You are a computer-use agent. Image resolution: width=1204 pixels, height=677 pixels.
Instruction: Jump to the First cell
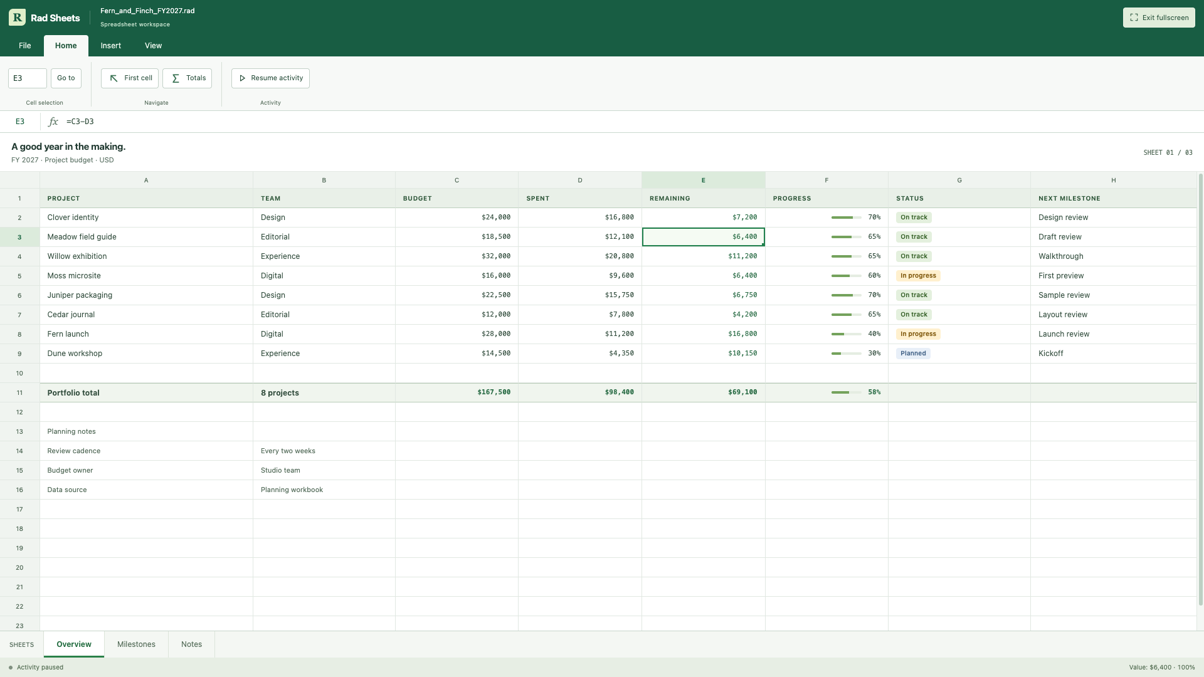pyautogui.click(x=130, y=78)
